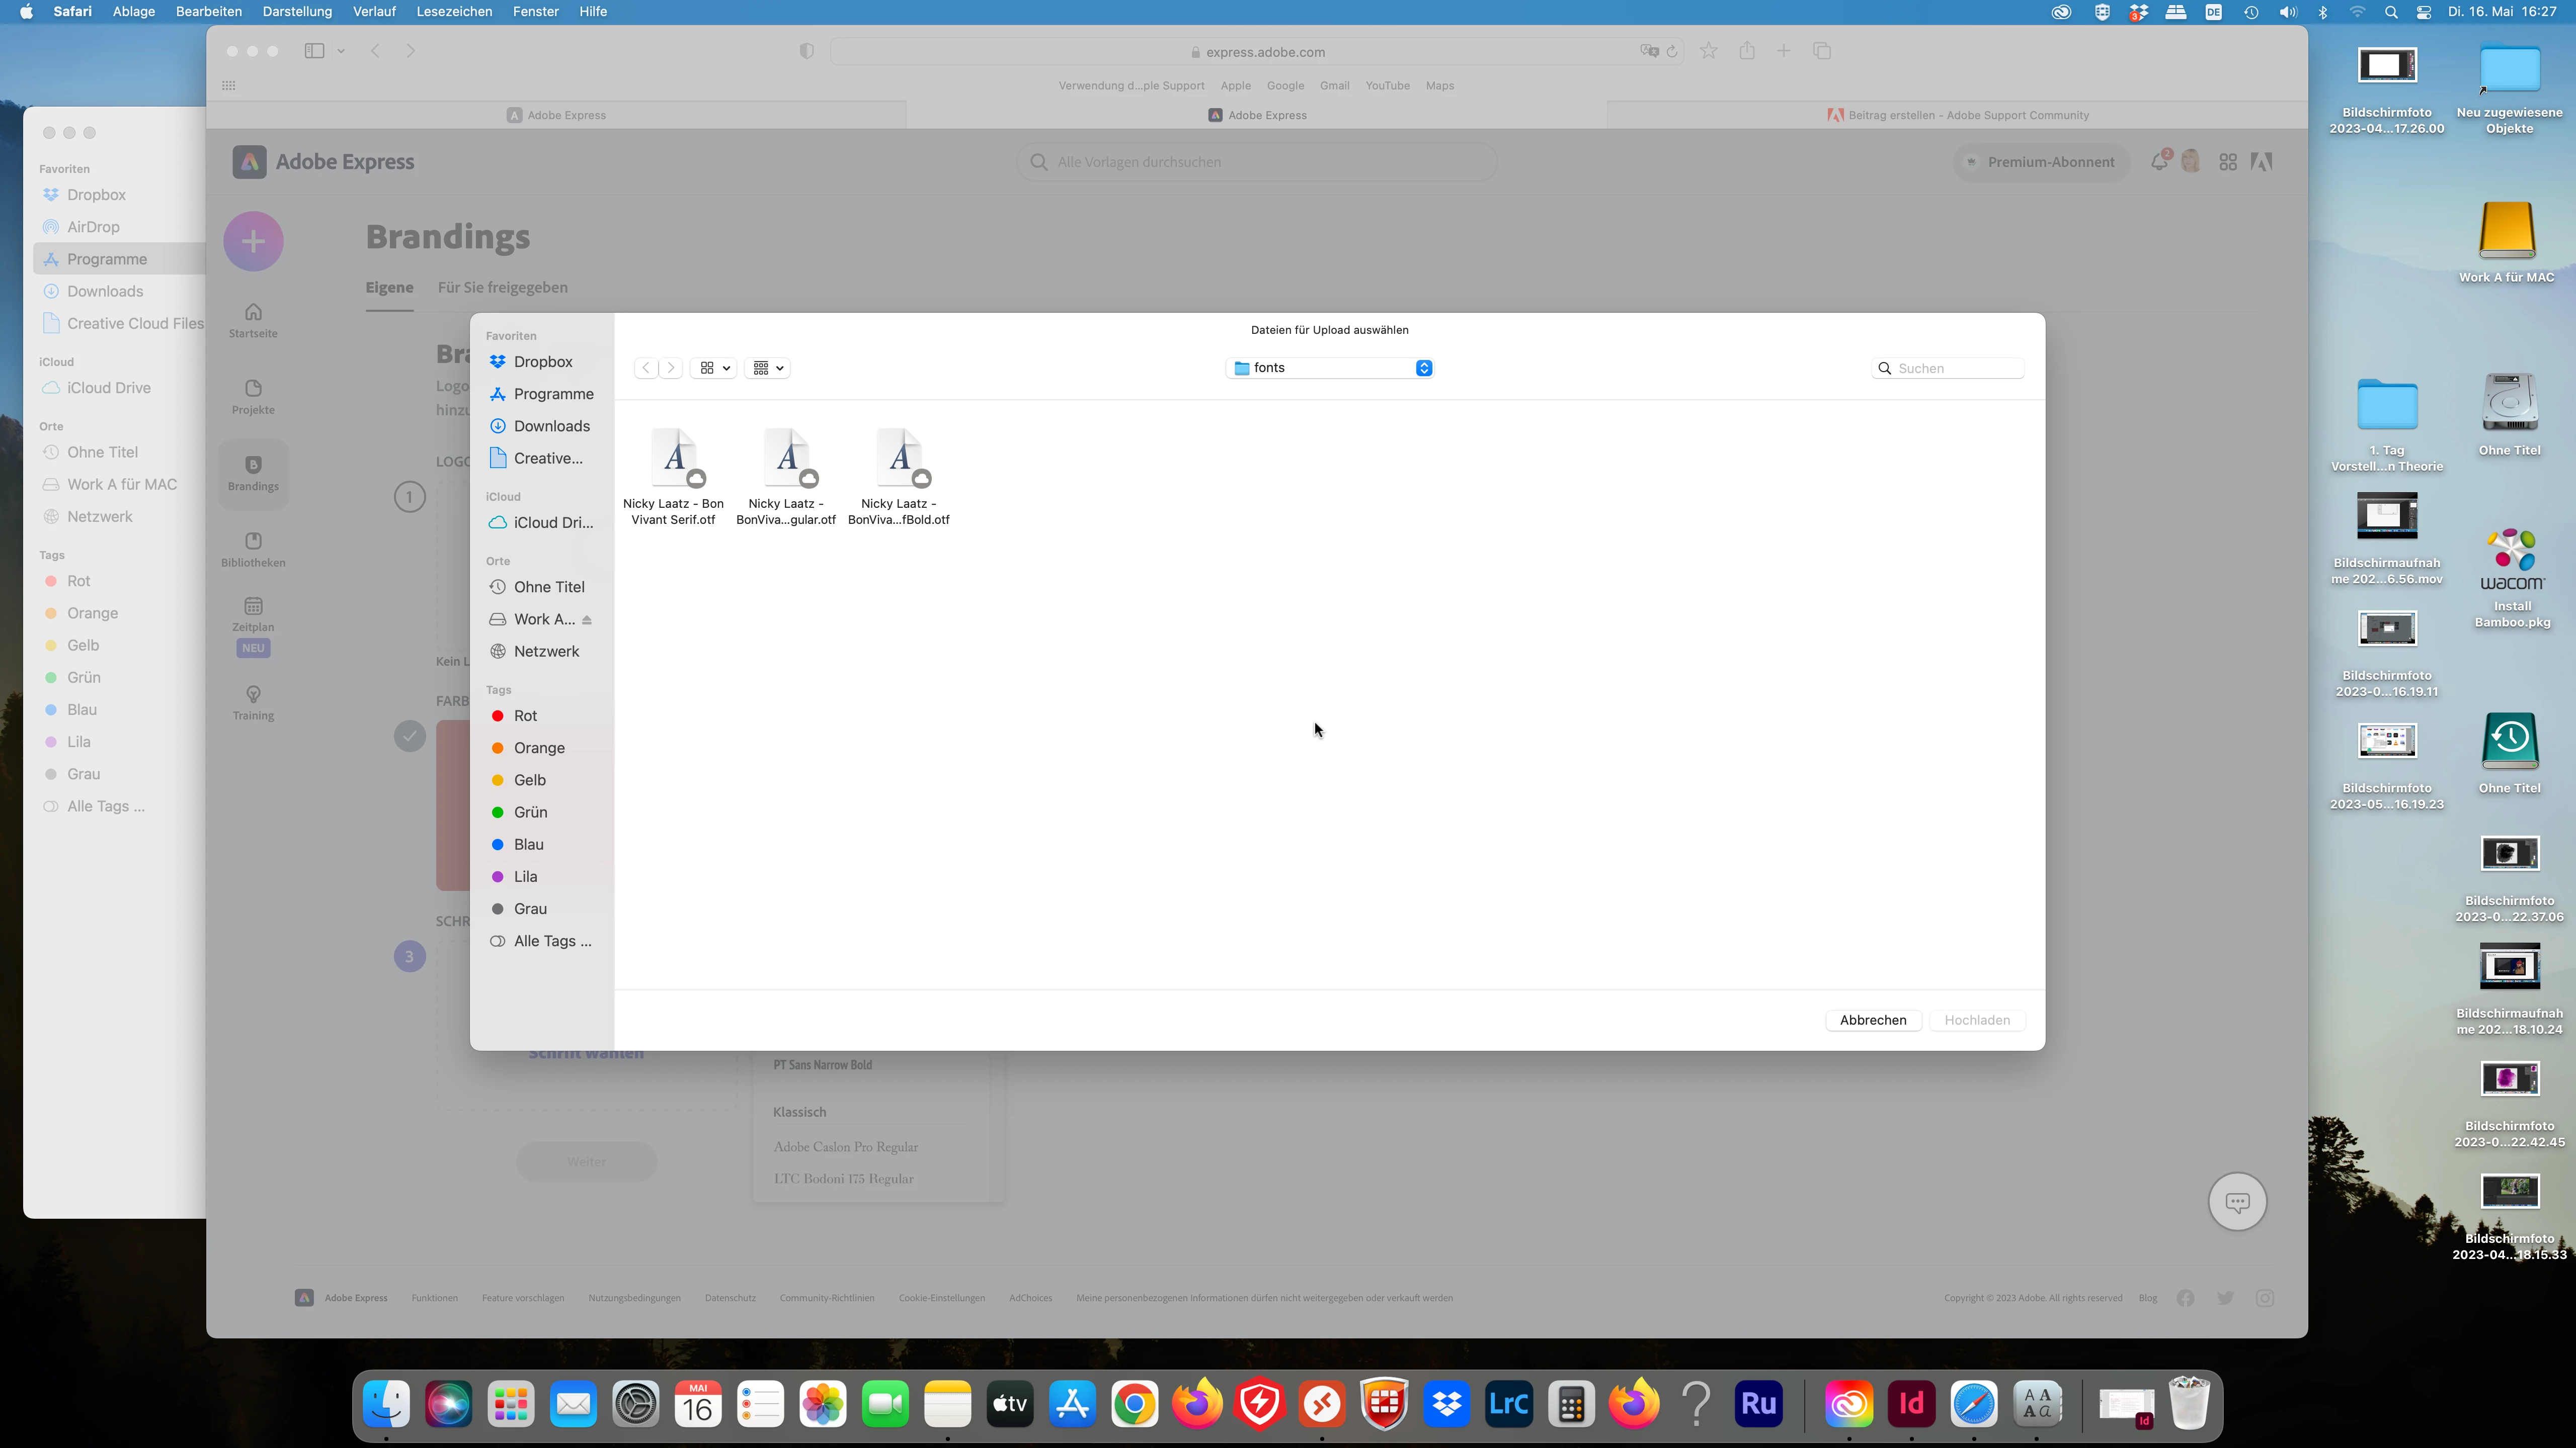The height and width of the screenshot is (1448, 2576).
Task: Open iCloud Drive in dialog sidebar
Action: 552,523
